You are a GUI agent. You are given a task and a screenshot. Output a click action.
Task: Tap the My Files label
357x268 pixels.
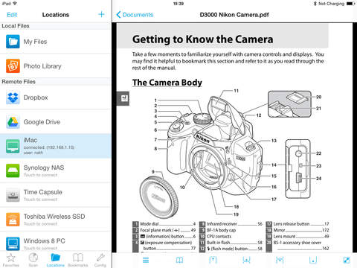point(35,42)
